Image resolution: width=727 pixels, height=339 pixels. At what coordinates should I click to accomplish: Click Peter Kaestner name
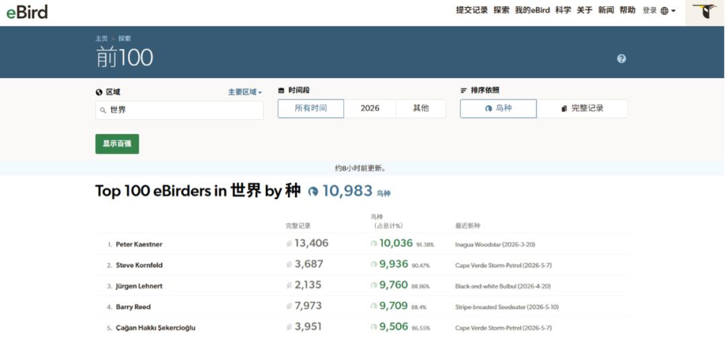(139, 244)
